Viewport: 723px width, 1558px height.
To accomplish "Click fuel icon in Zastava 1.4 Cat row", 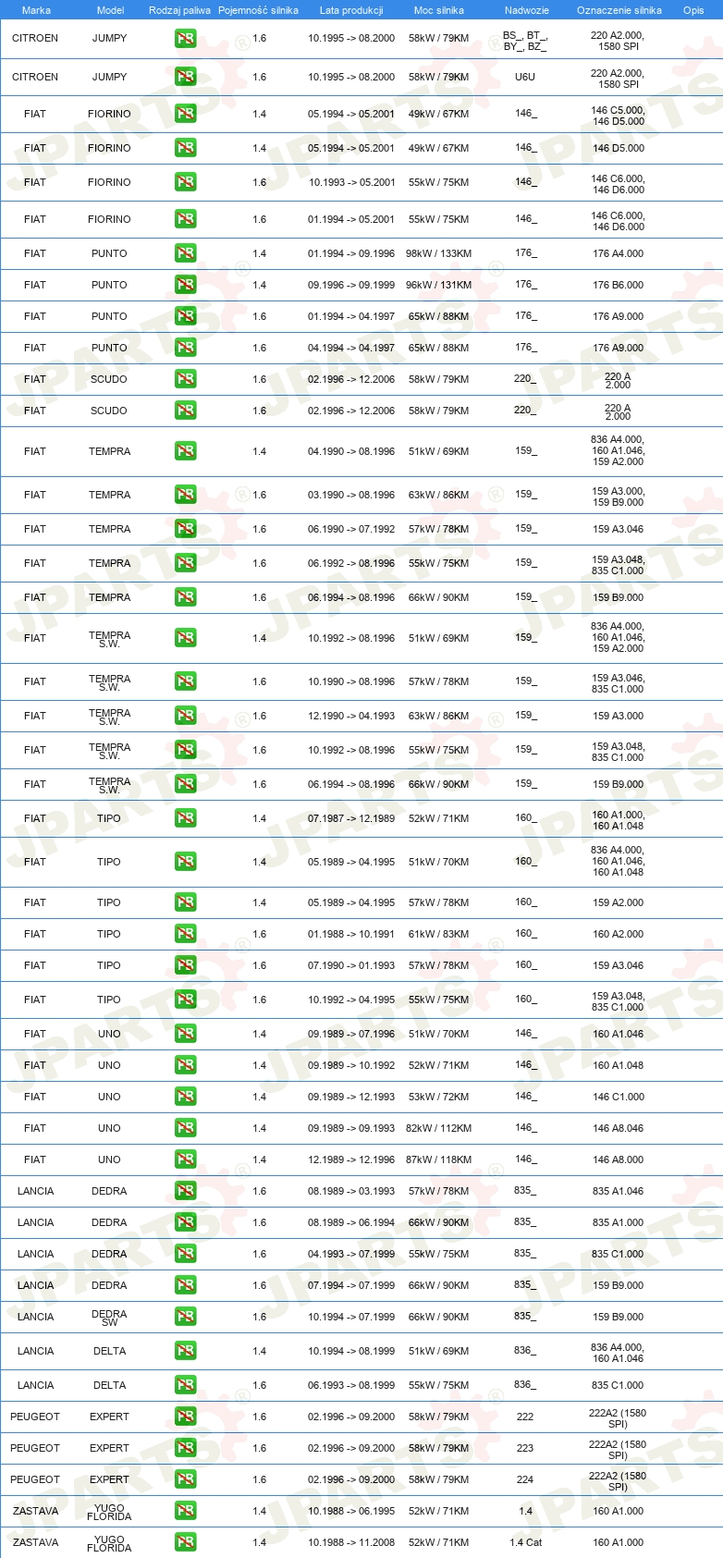I will 186,1542.
